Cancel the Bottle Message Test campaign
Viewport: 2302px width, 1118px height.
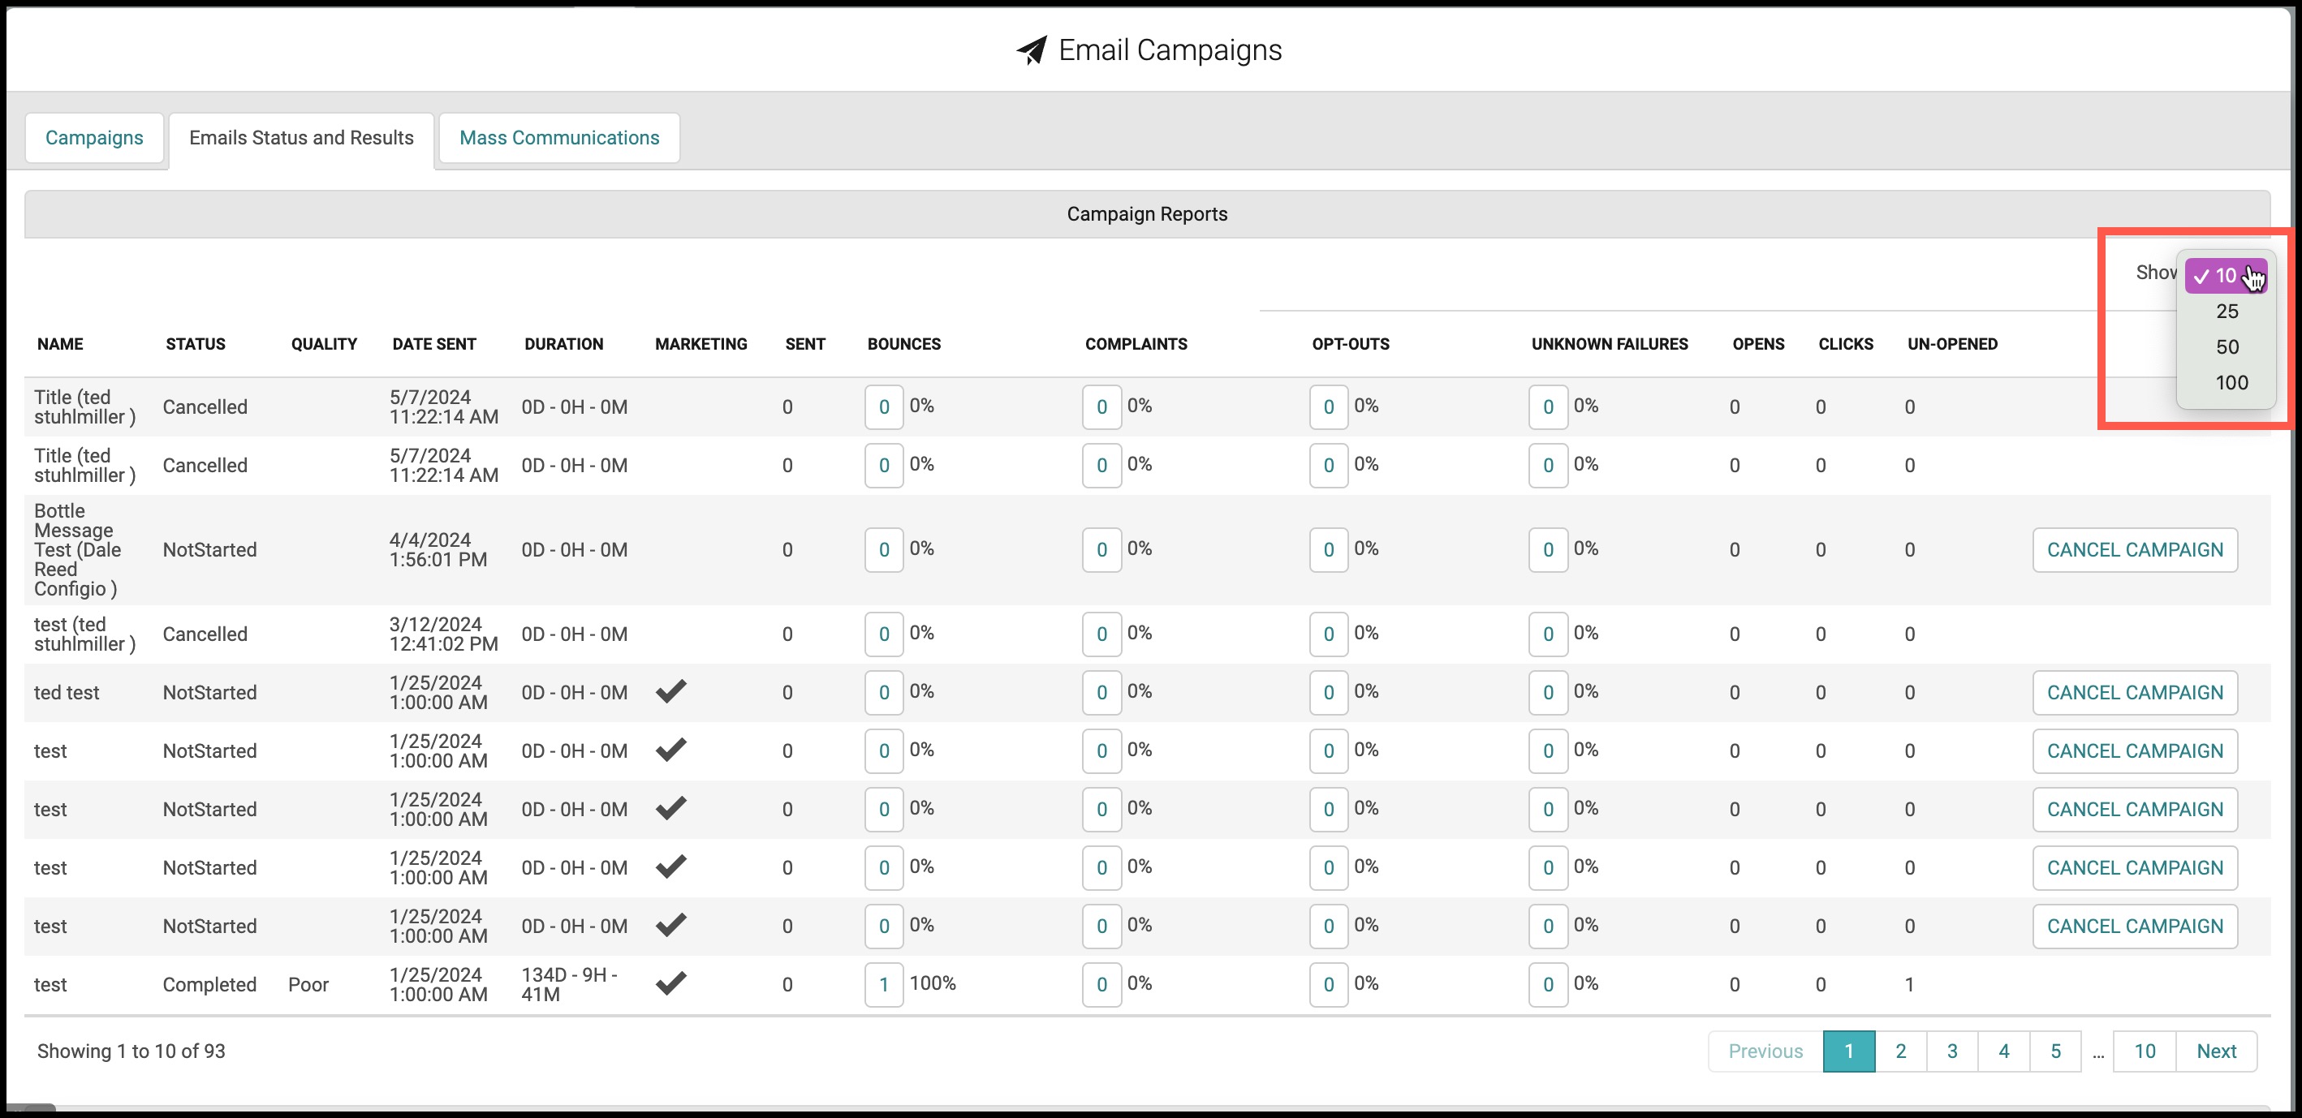click(2135, 550)
